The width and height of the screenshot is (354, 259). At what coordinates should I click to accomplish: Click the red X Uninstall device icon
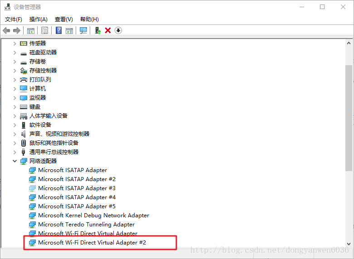pos(108,30)
